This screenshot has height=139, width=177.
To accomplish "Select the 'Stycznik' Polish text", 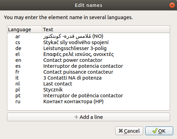I will 53,90.
